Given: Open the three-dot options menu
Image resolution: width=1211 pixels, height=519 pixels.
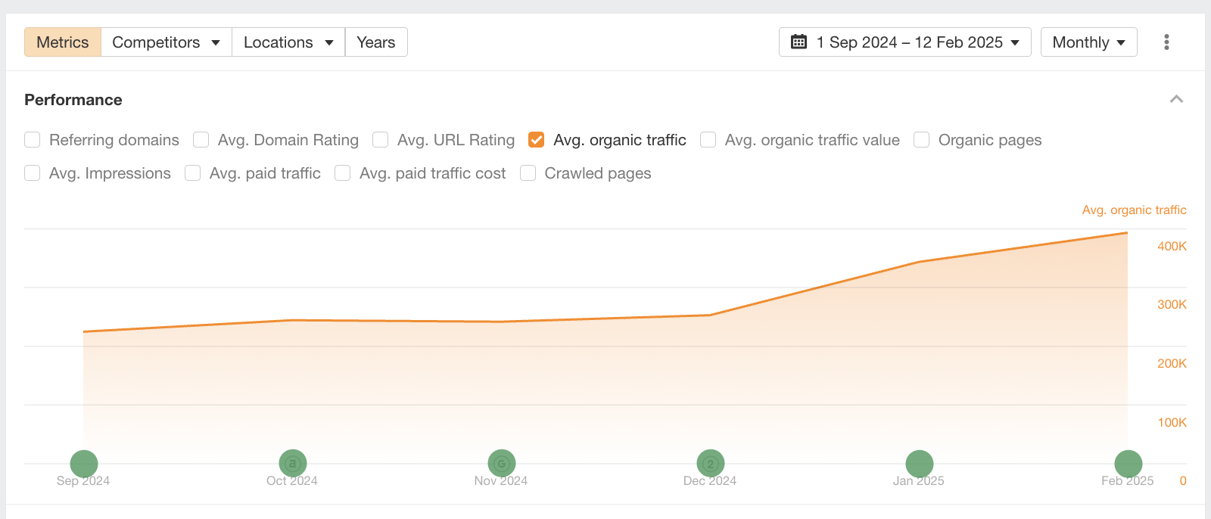Looking at the screenshot, I should (x=1165, y=42).
